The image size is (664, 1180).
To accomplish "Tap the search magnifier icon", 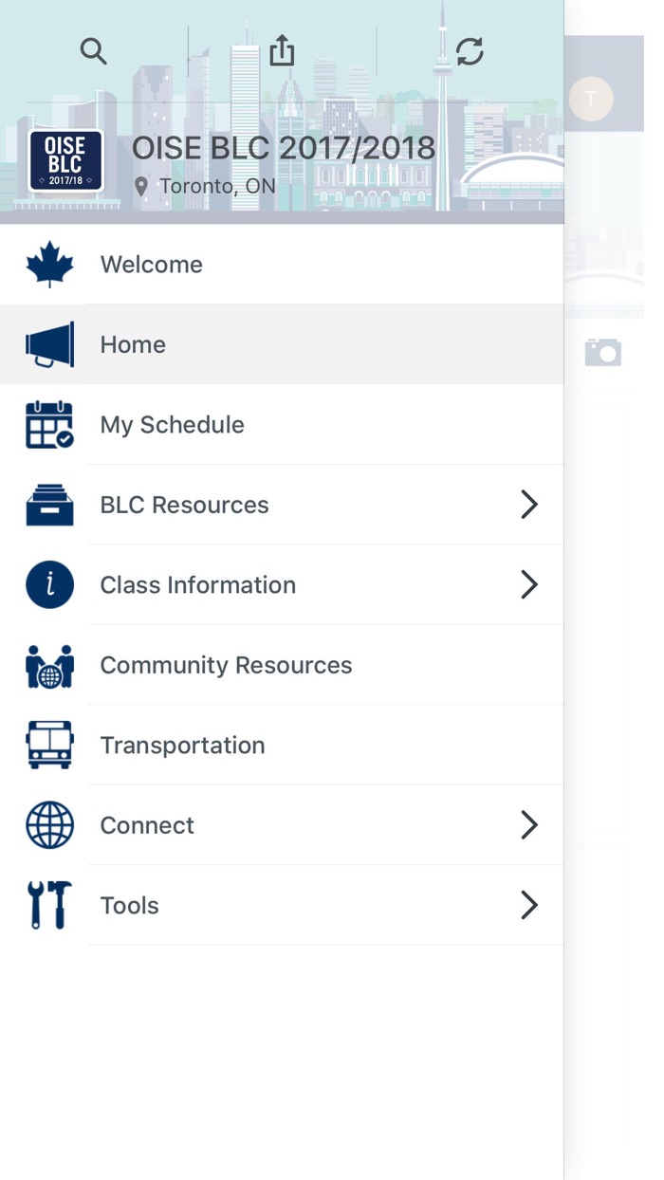I will [x=93, y=51].
